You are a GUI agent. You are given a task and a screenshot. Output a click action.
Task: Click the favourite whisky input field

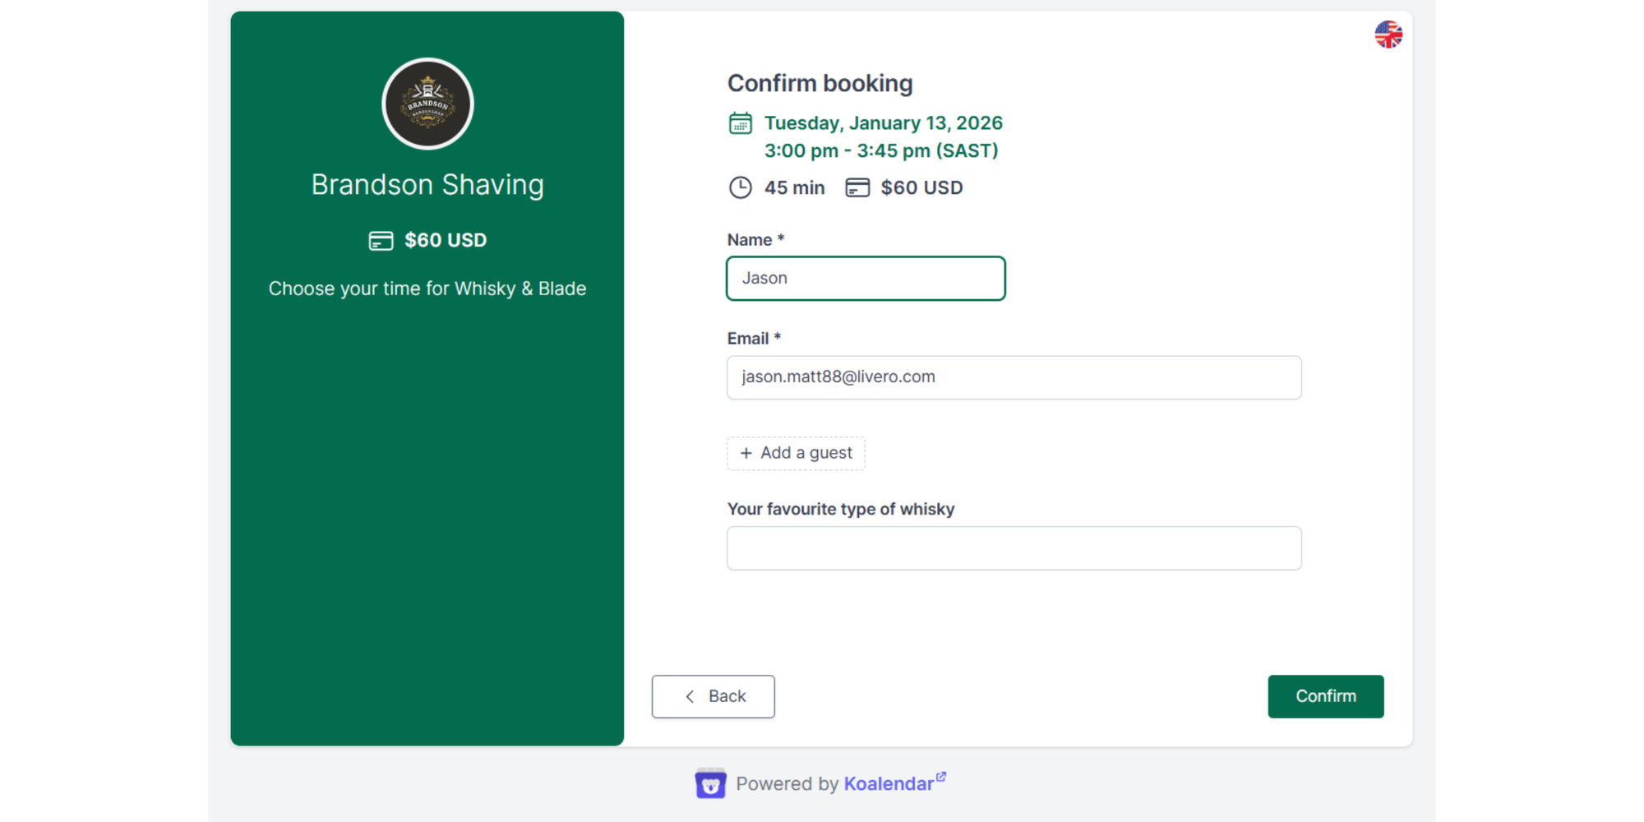(x=1014, y=547)
